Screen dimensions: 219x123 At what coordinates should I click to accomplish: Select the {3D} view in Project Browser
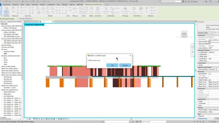point(5,54)
